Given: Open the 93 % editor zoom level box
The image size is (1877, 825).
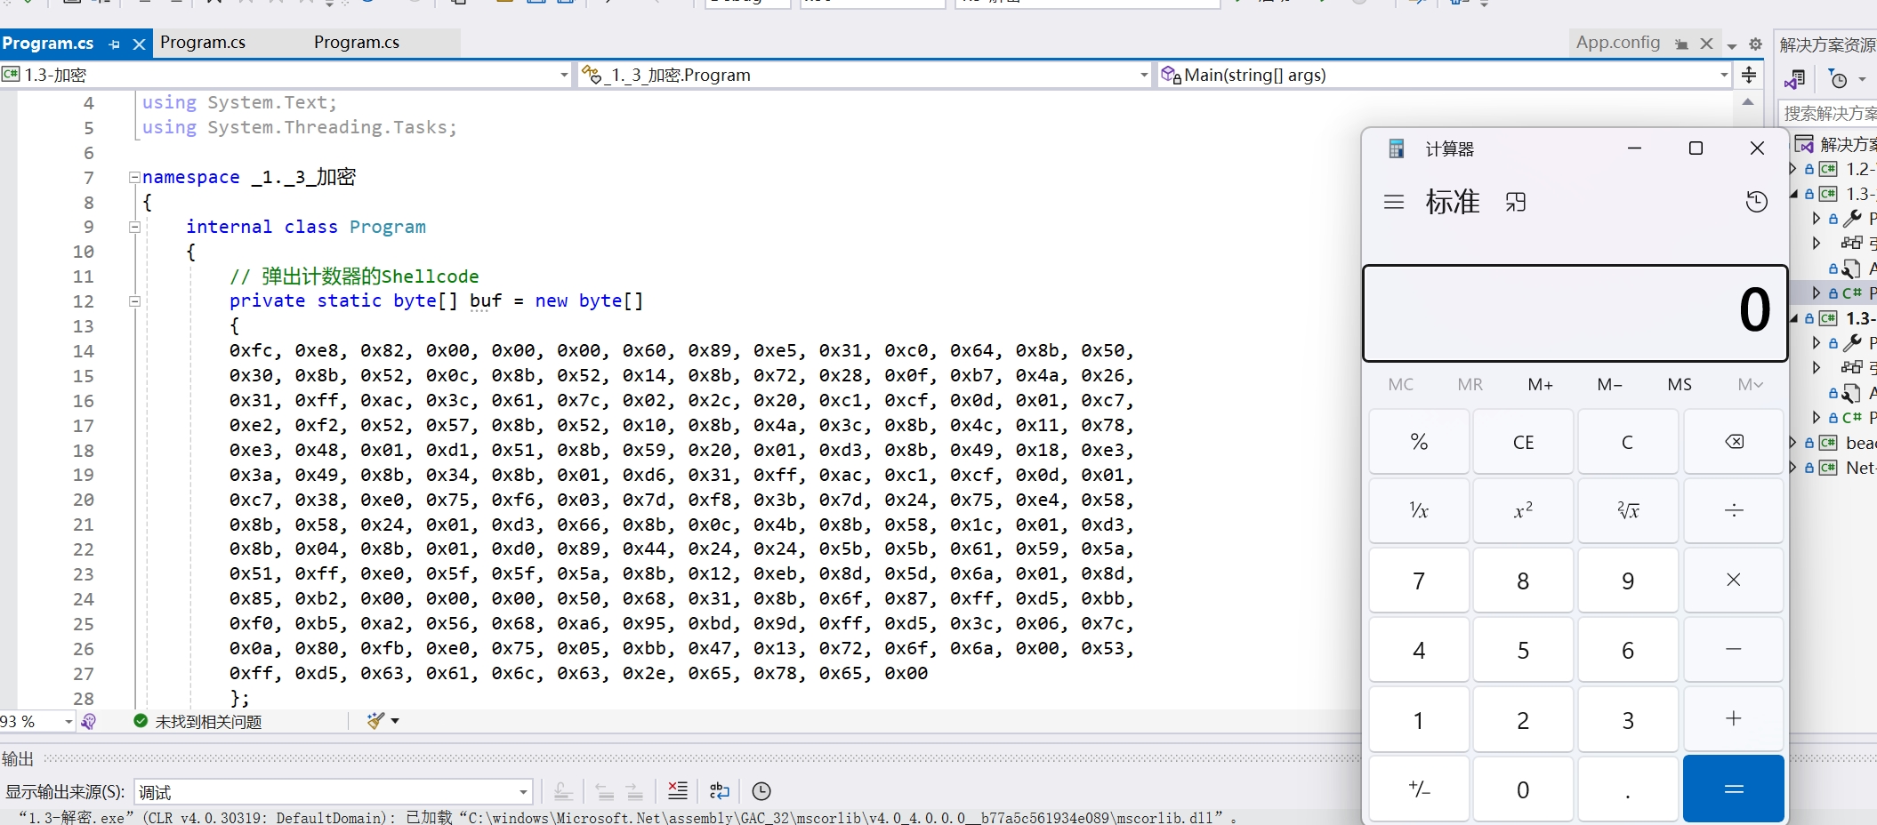Looking at the screenshot, I should (x=36, y=721).
